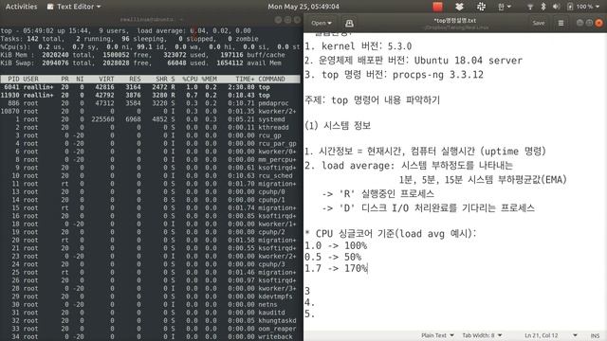Select the oom_reaper process row
607x341 pixels.
coord(150,329)
